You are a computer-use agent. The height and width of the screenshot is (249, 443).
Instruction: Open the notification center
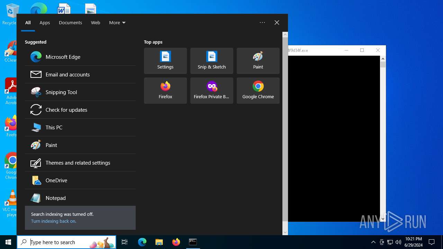pos(432,242)
